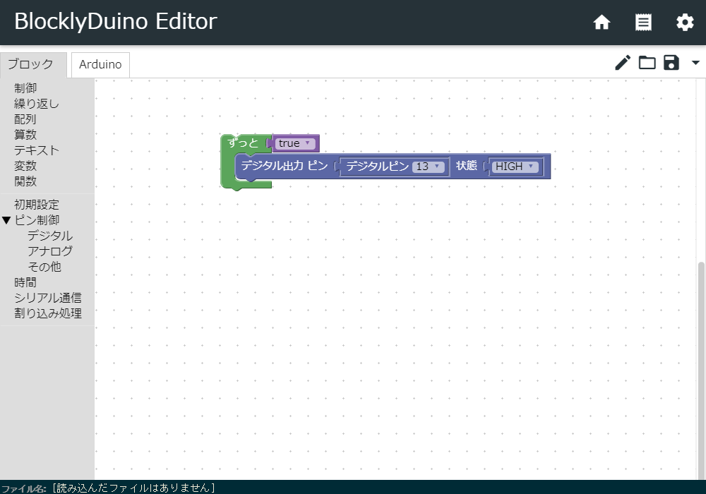Click the pencil edit icon
706x494 pixels.
coord(623,63)
